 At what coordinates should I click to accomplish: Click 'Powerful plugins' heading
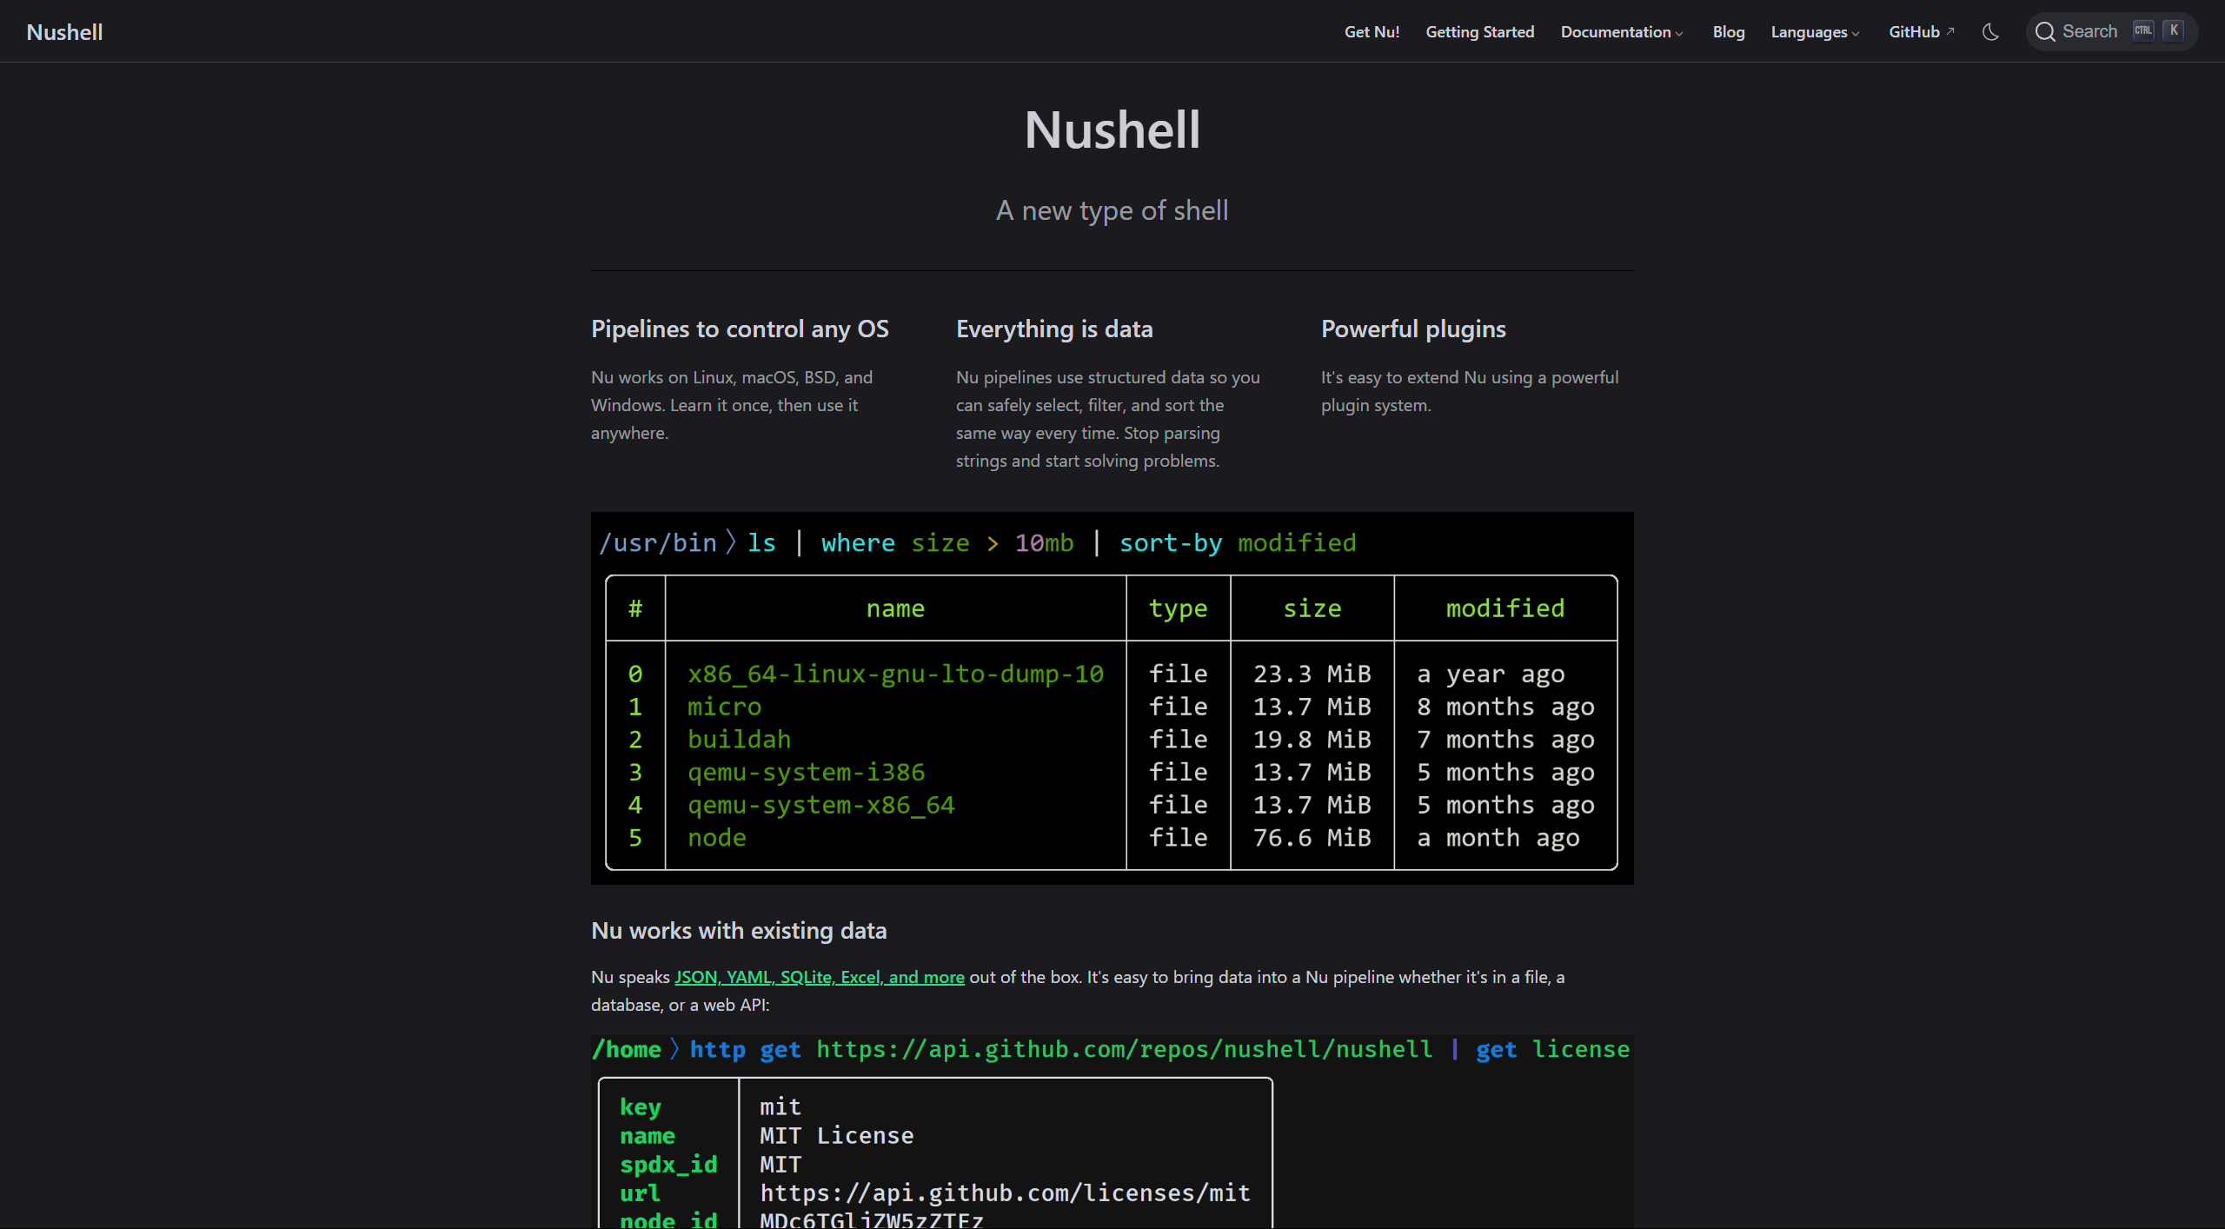1413,329
